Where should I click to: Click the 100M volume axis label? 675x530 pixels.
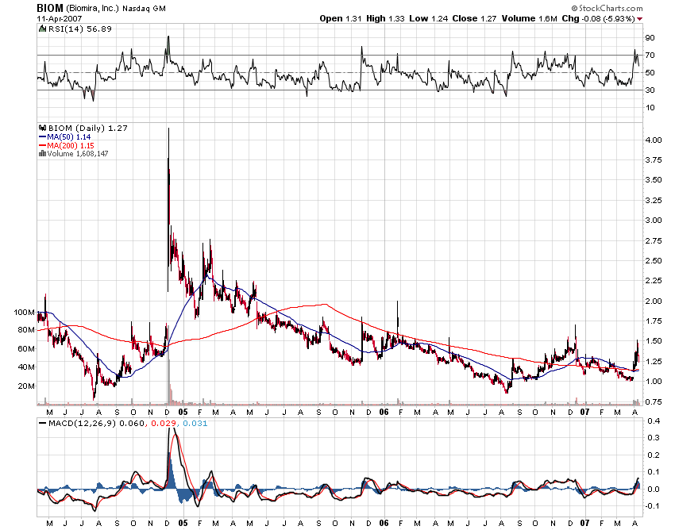[x=24, y=313]
